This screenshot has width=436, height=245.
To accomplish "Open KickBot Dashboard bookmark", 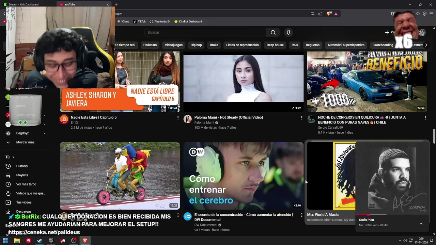I will click(x=188, y=21).
